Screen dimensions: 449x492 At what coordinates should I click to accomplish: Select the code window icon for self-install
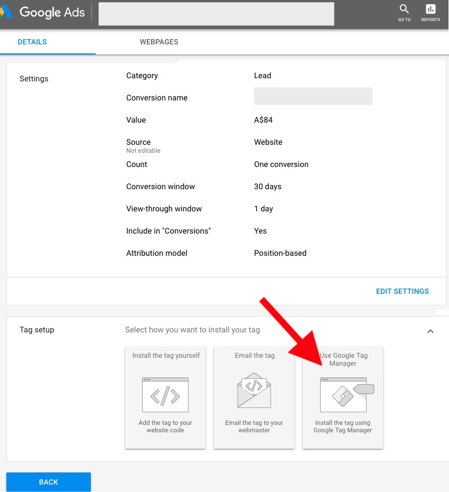(x=165, y=395)
